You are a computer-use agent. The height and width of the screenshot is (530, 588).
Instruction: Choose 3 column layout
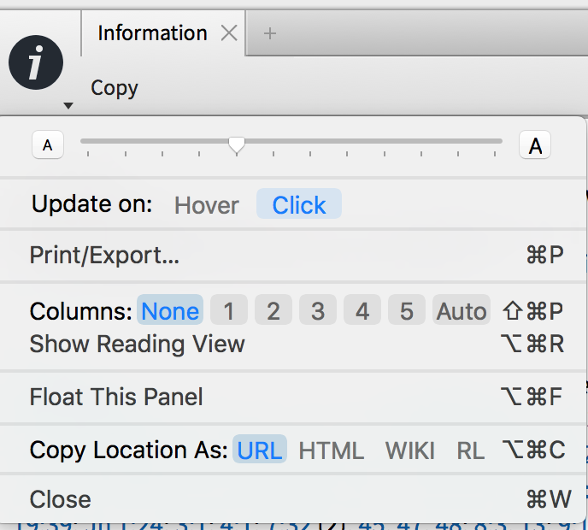318,309
